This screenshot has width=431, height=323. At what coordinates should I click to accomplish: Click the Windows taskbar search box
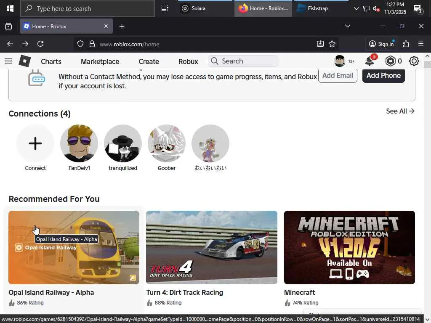(x=88, y=8)
